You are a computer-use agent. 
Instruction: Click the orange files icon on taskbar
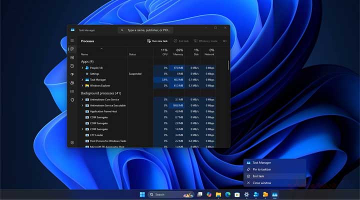pos(265,194)
